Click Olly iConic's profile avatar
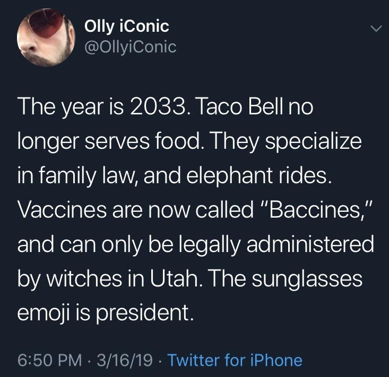The width and height of the screenshot is (389, 377). (x=45, y=38)
